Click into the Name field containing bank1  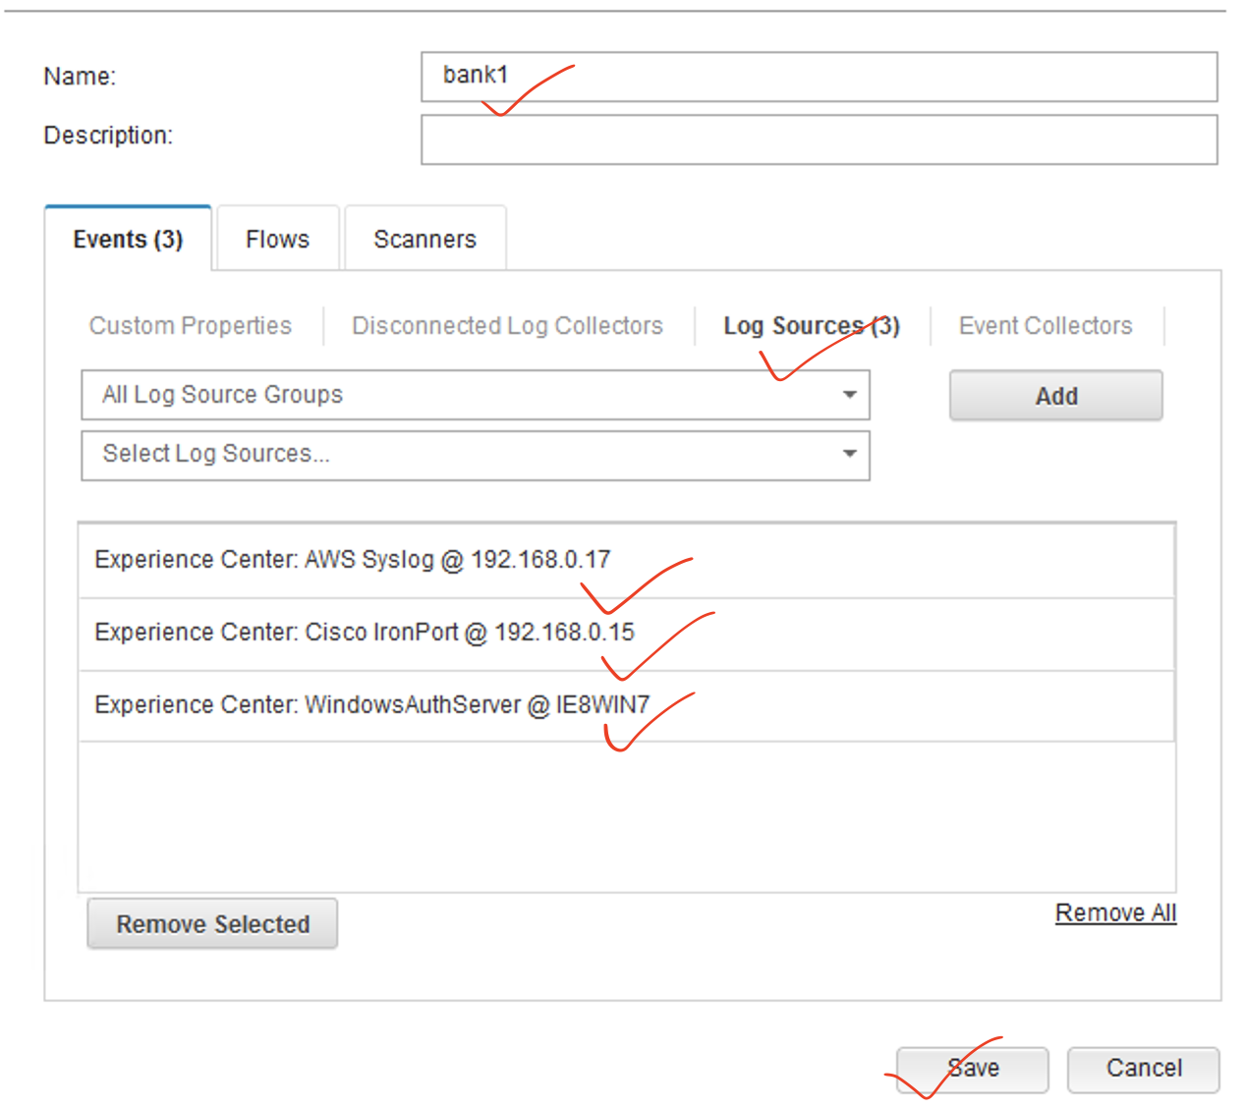818,77
